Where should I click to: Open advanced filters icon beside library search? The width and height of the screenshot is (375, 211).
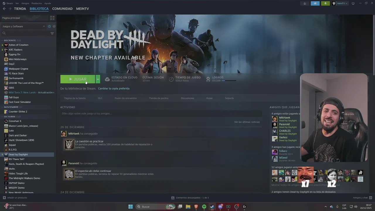tap(52, 33)
